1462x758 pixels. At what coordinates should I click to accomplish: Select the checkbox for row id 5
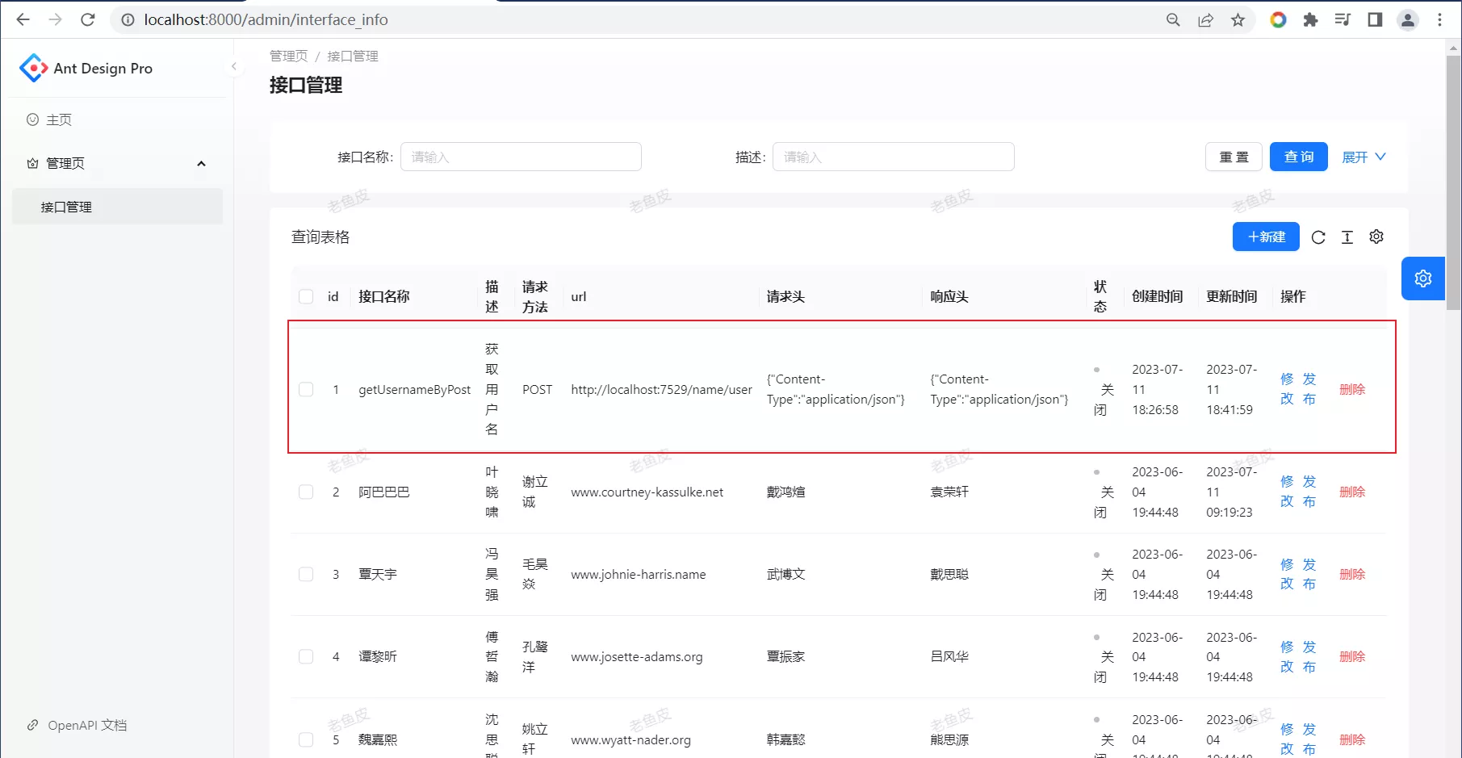point(306,739)
